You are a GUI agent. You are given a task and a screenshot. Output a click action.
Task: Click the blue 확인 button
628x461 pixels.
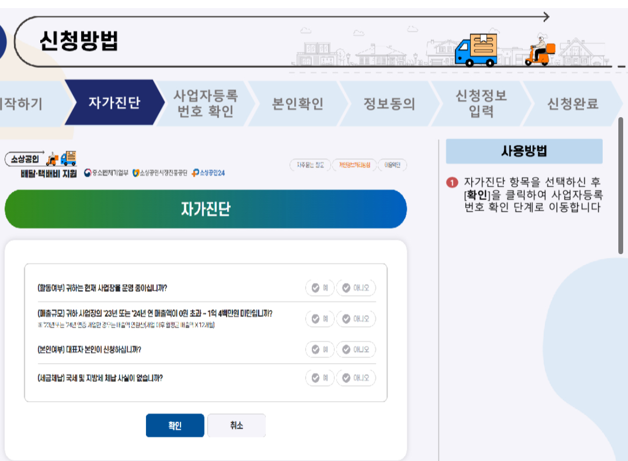175,426
